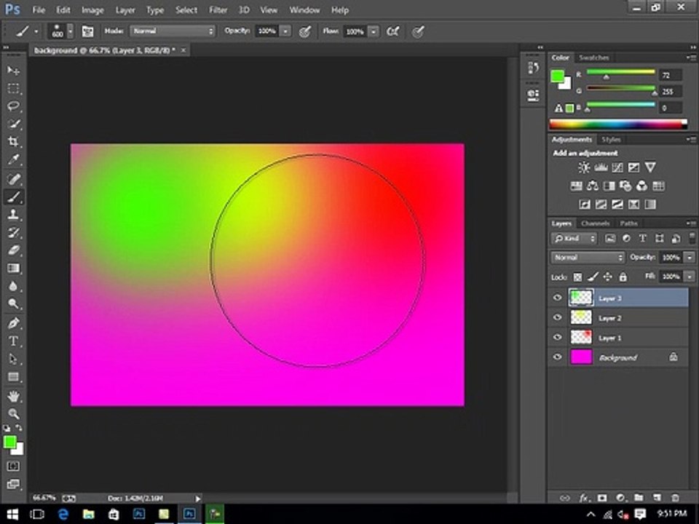The height and width of the screenshot is (524, 699).
Task: Open the brush Mode dropdown
Action: (x=173, y=31)
